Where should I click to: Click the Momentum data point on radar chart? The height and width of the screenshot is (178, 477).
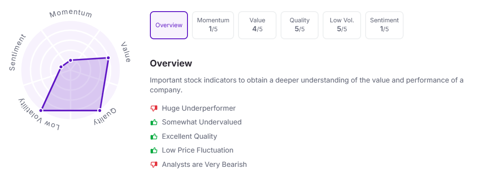pyautogui.click(x=71, y=60)
